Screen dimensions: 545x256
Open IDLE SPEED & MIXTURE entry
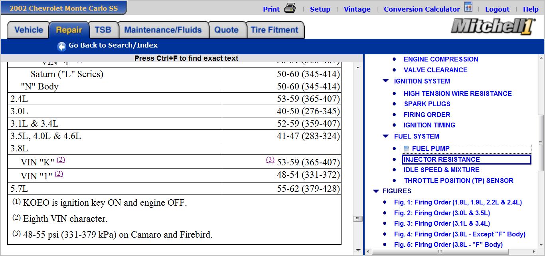[x=442, y=170]
